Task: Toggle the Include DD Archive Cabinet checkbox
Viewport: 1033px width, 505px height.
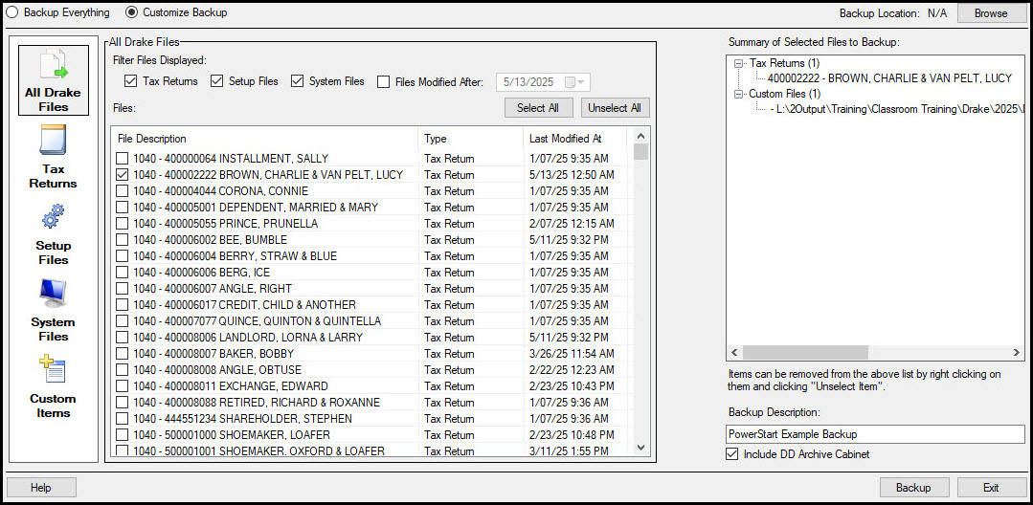Action: tap(732, 454)
